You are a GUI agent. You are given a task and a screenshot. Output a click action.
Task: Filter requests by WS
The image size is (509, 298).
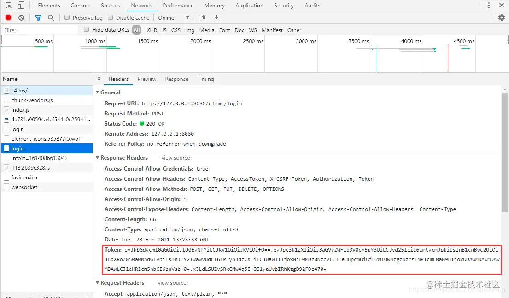pyautogui.click(x=253, y=30)
